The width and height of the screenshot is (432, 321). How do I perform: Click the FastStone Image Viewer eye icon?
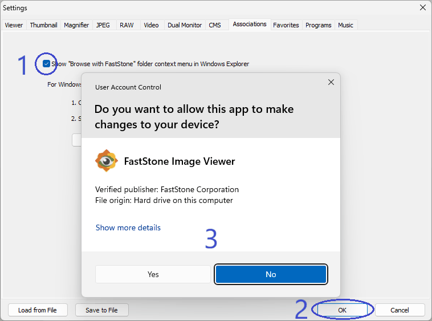tap(107, 161)
